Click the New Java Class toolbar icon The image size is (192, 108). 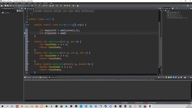(x=47, y=6)
